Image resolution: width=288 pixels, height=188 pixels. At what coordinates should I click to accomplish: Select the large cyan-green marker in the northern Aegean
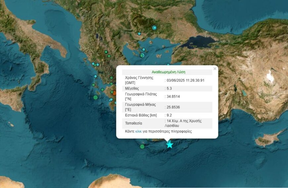142,55
